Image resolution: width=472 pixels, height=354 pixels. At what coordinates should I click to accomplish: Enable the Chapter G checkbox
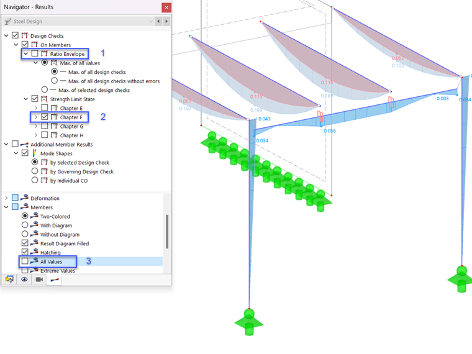(x=45, y=126)
